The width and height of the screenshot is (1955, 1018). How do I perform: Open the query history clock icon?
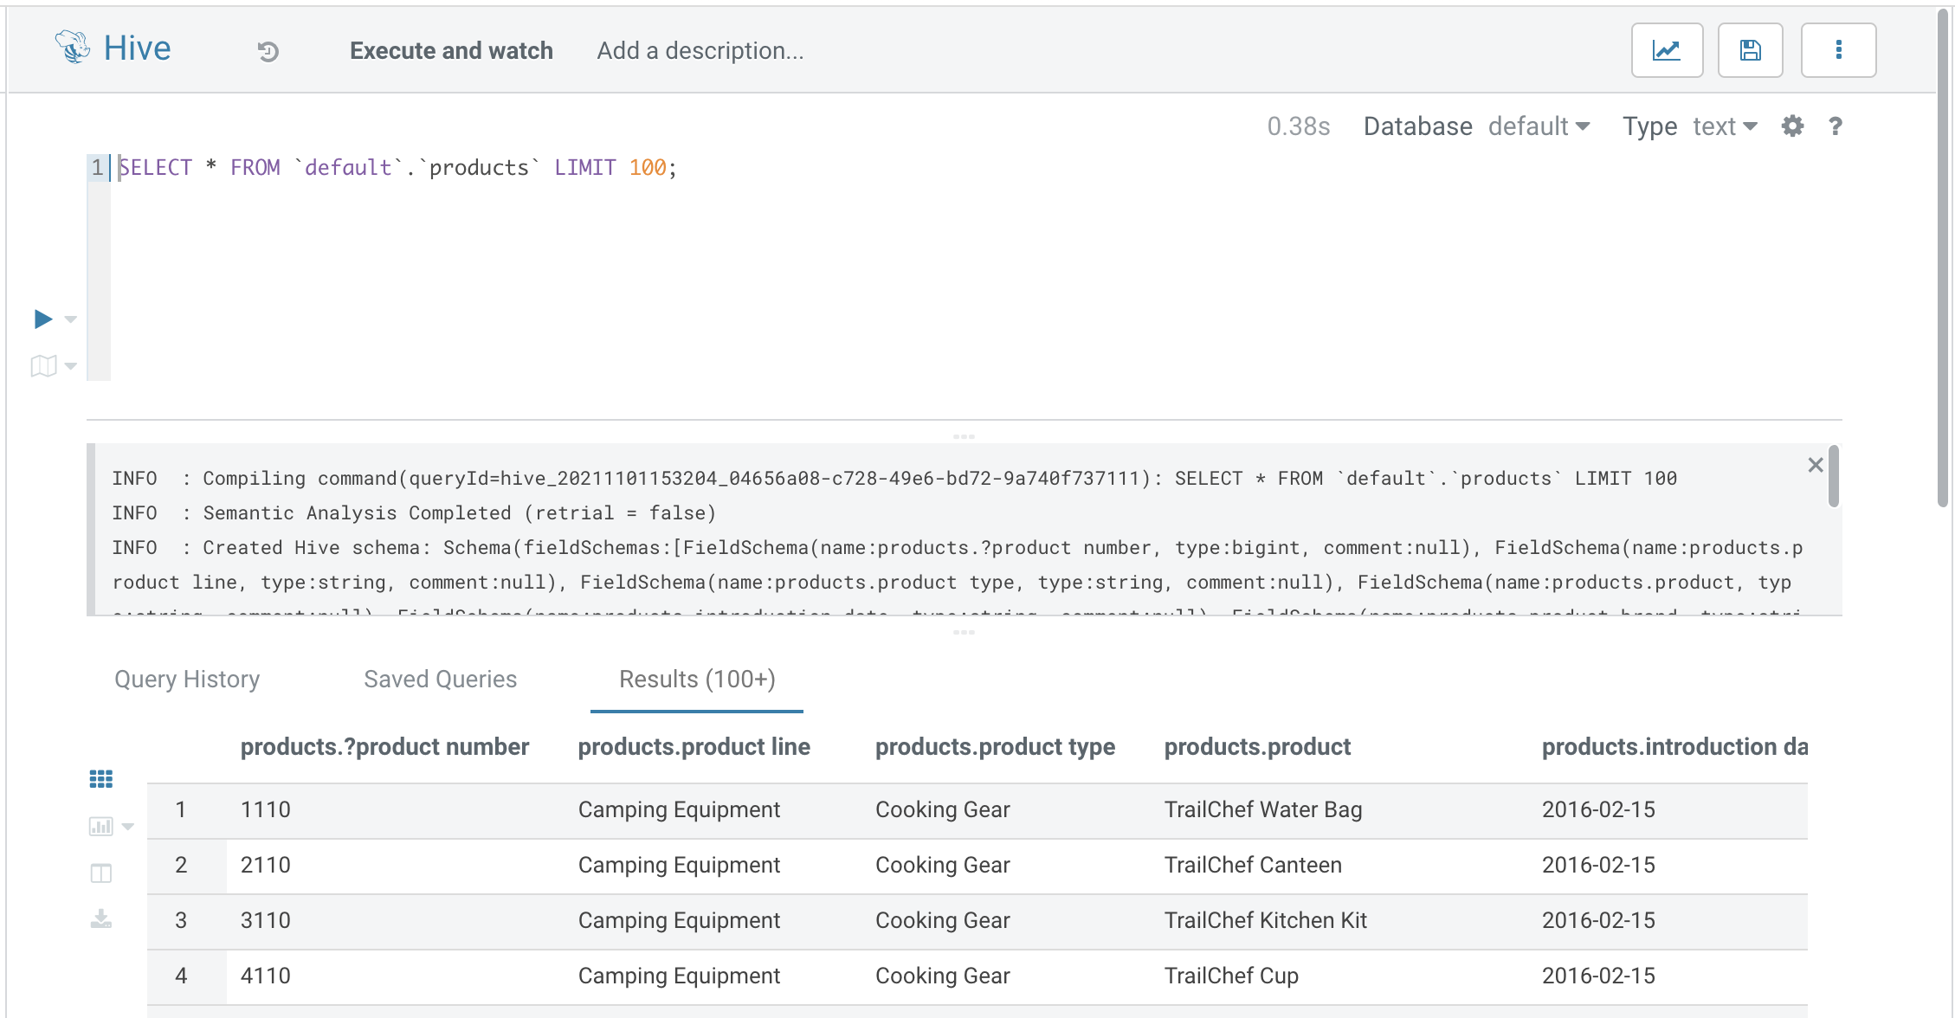[x=268, y=51]
